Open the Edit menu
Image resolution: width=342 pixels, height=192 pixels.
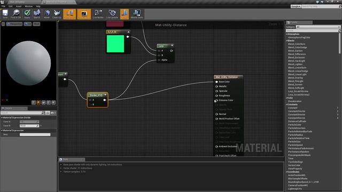(x=11, y=6)
